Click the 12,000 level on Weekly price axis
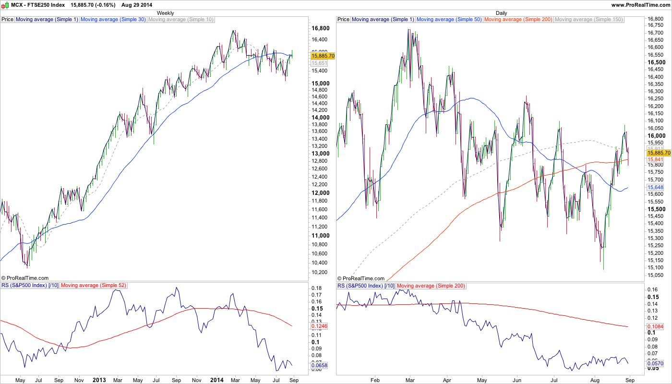The height and width of the screenshot is (384, 672). point(320,192)
